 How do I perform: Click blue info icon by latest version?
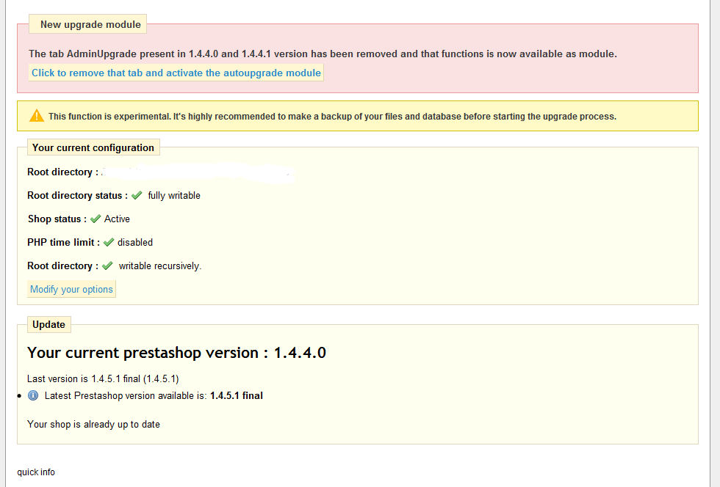33,395
